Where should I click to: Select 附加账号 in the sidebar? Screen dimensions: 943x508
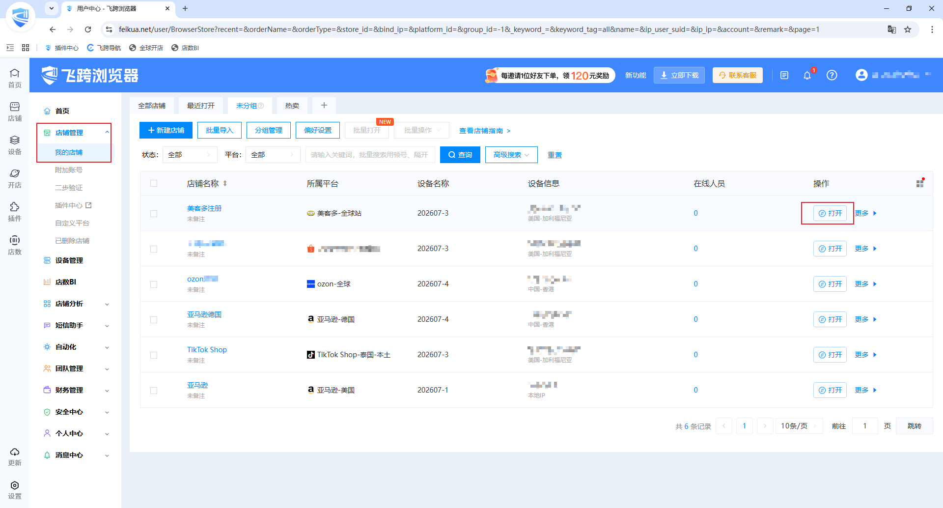[69, 170]
